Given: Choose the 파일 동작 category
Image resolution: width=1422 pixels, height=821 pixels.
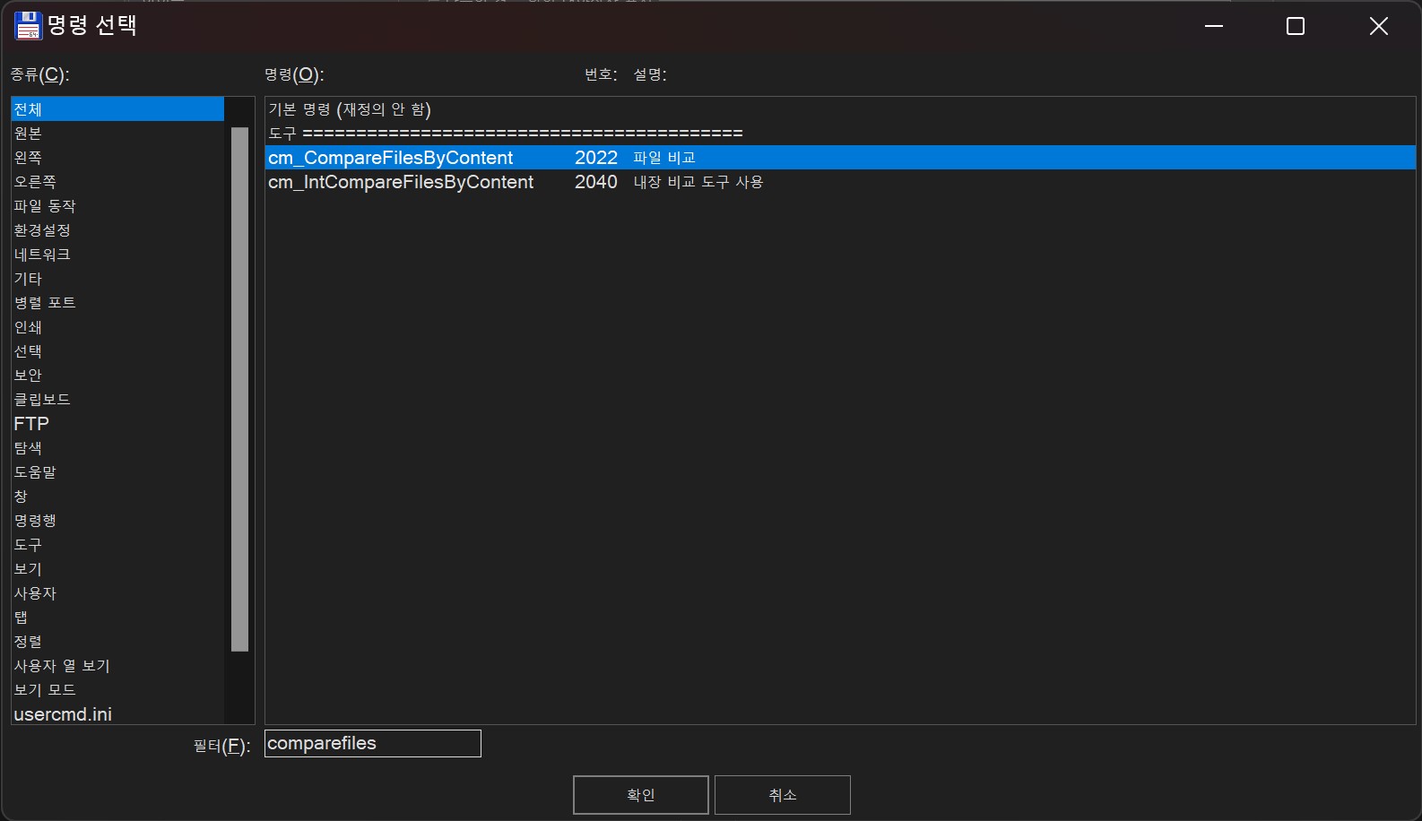Looking at the screenshot, I should click(45, 206).
